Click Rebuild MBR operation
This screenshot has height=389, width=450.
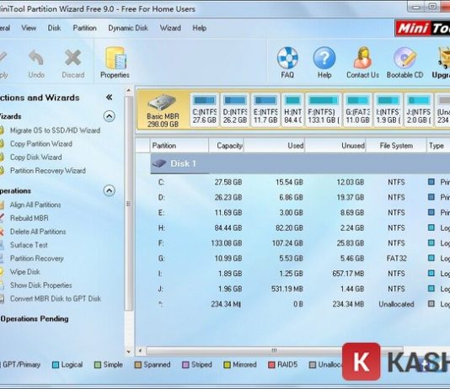(29, 218)
